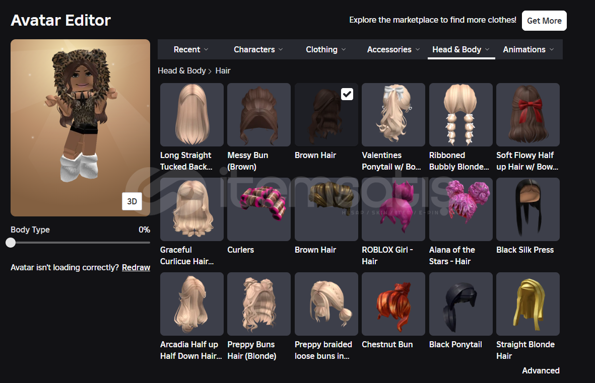The image size is (595, 383).
Task: Expand the Animations dropdown
Action: 528,50
